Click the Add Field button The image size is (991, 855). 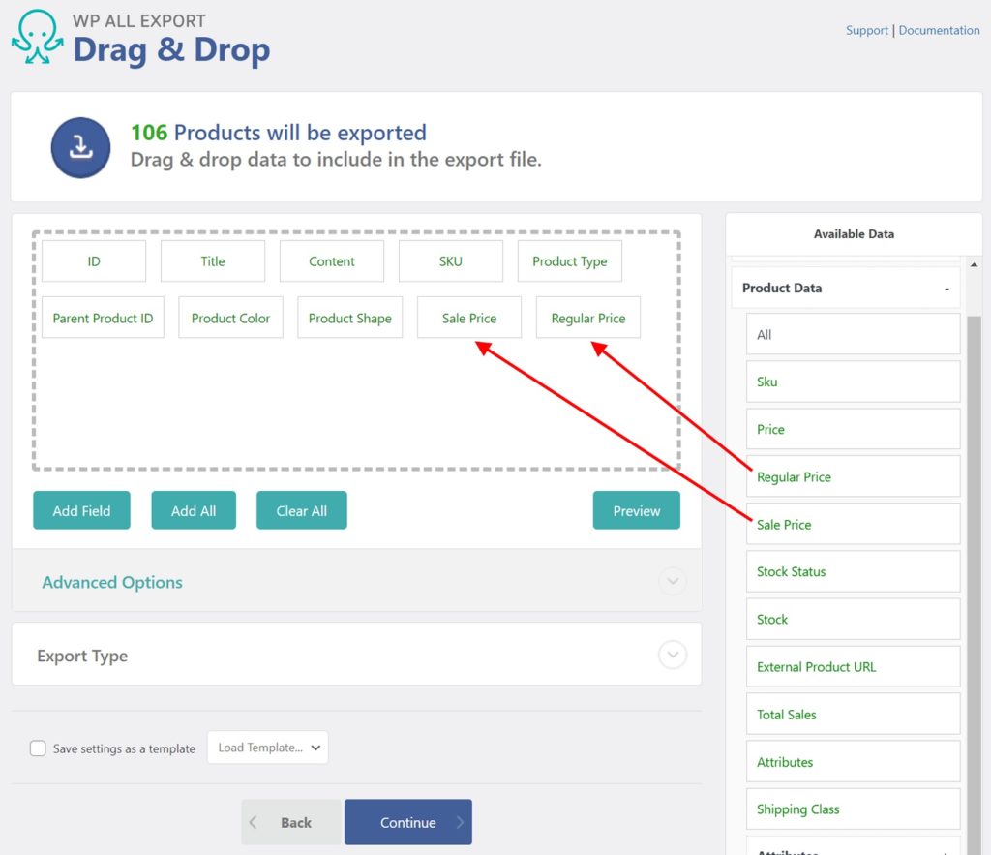(81, 509)
